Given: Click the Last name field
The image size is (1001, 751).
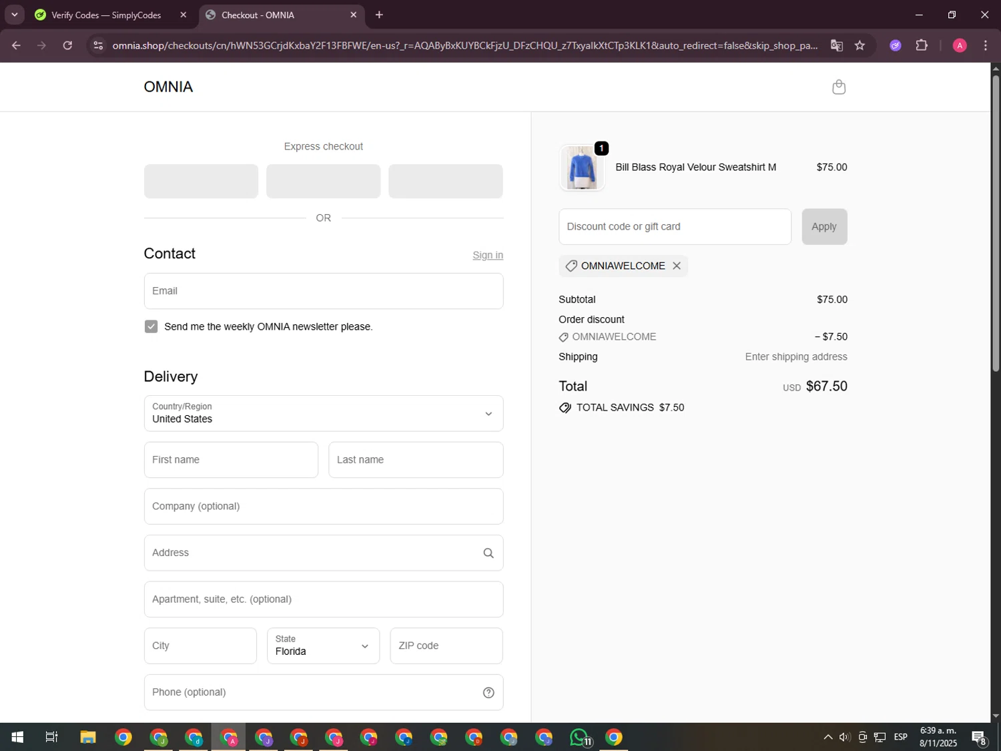Looking at the screenshot, I should pos(416,459).
